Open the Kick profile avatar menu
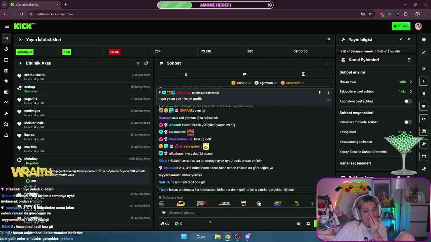Viewport: 431px width, 242px height. click(x=419, y=26)
